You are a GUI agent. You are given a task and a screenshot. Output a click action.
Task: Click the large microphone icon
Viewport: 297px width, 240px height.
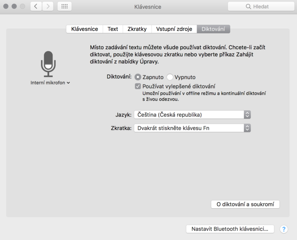pos(48,63)
